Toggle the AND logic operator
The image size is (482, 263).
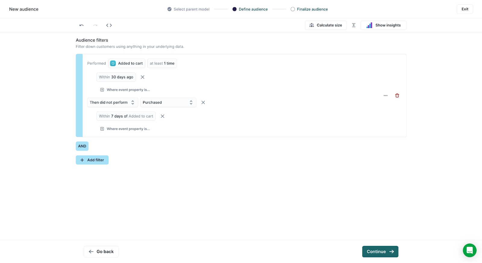pyautogui.click(x=82, y=146)
